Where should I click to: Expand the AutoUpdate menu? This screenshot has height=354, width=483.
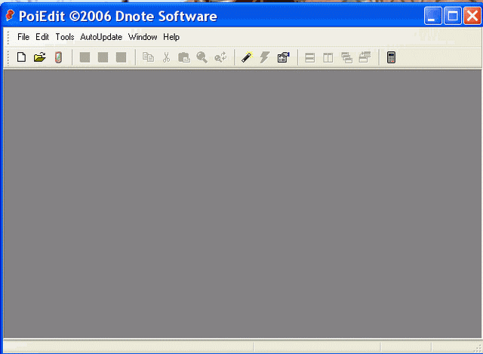point(101,37)
